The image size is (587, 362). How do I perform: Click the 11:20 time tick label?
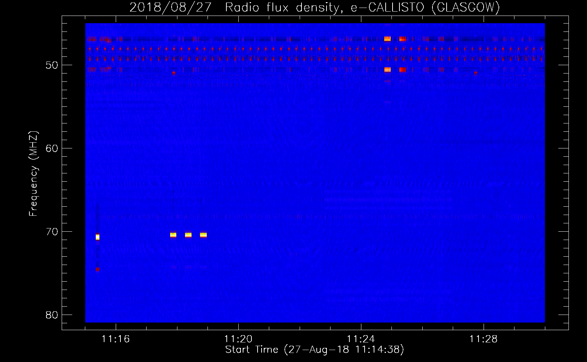(238, 339)
